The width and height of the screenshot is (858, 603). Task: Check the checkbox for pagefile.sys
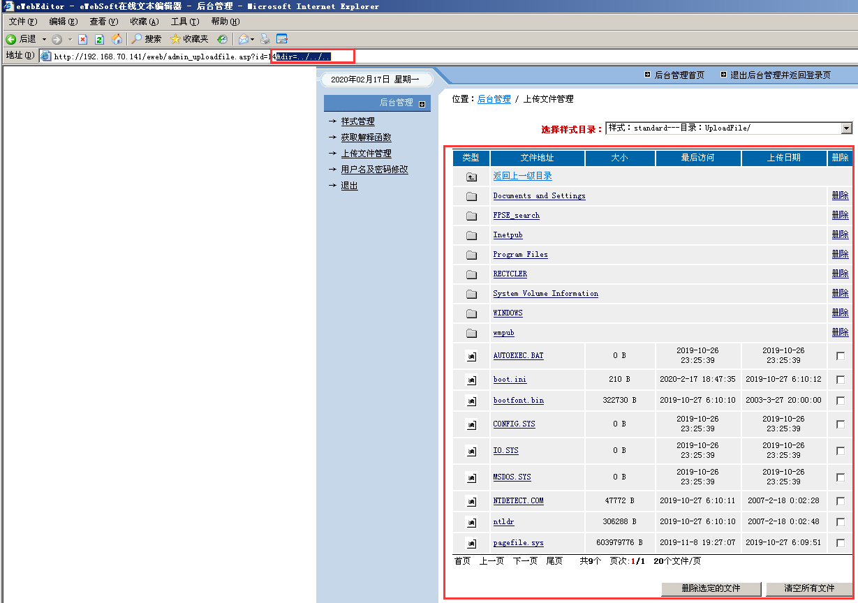[x=840, y=542]
